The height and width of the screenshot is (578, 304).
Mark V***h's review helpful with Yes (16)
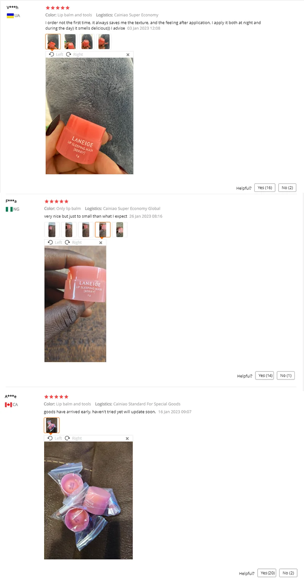(x=265, y=188)
